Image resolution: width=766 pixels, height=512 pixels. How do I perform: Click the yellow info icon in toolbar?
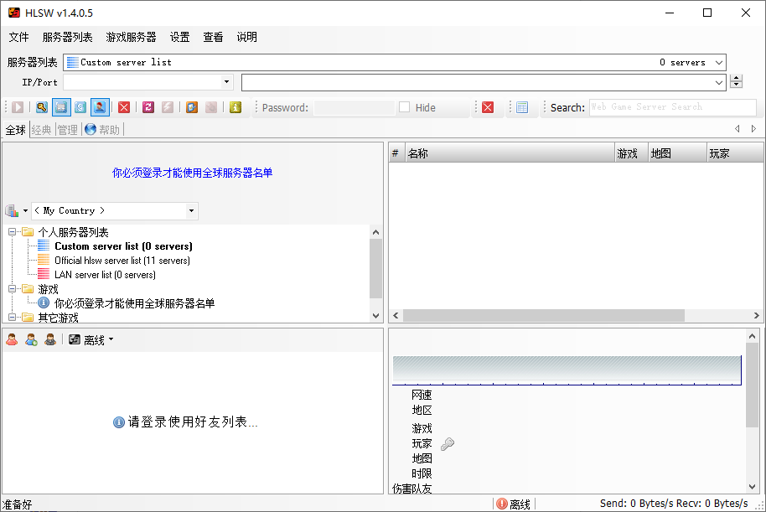[235, 107]
